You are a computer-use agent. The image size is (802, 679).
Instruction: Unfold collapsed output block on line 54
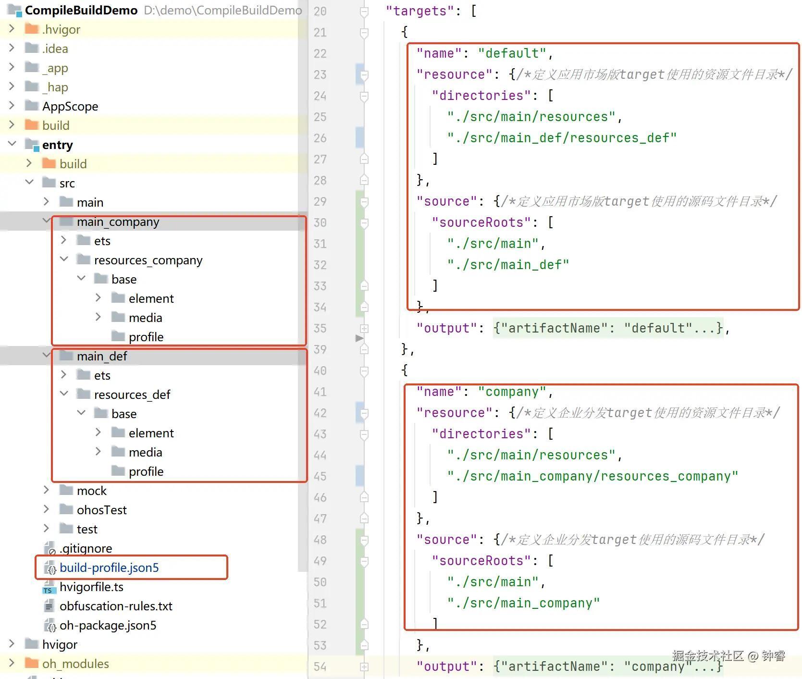coord(364,667)
